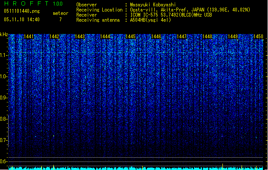
Task: Click the 1441 time marker
Action: (x=29, y=37)
